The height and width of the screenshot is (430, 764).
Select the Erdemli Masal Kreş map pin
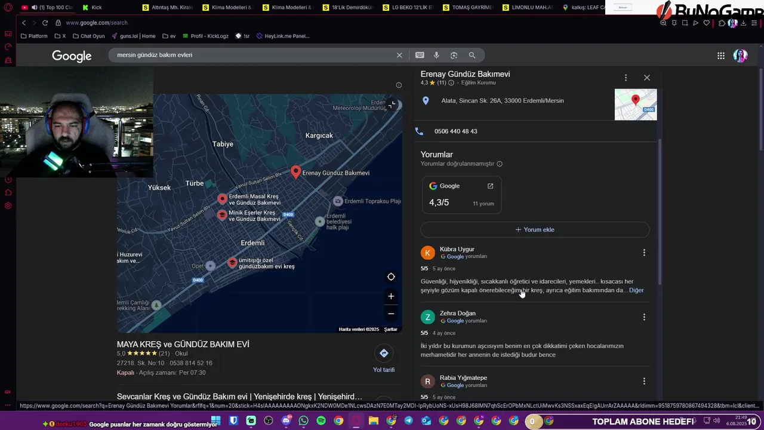coord(223,199)
